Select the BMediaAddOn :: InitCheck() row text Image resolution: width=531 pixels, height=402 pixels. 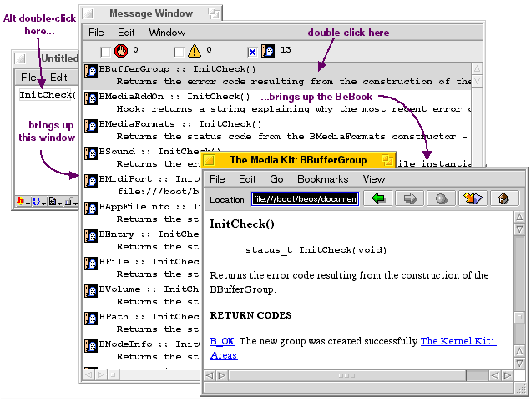pyautogui.click(x=174, y=97)
